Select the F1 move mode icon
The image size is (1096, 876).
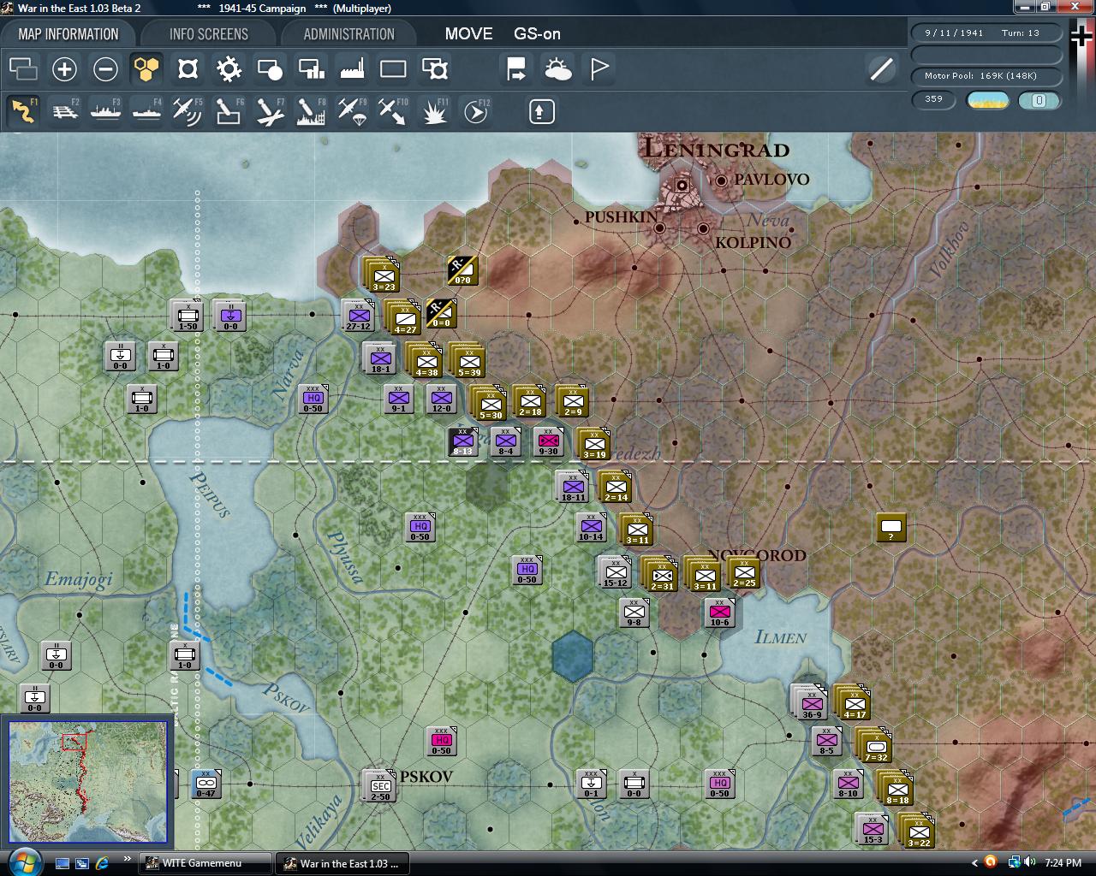23,111
